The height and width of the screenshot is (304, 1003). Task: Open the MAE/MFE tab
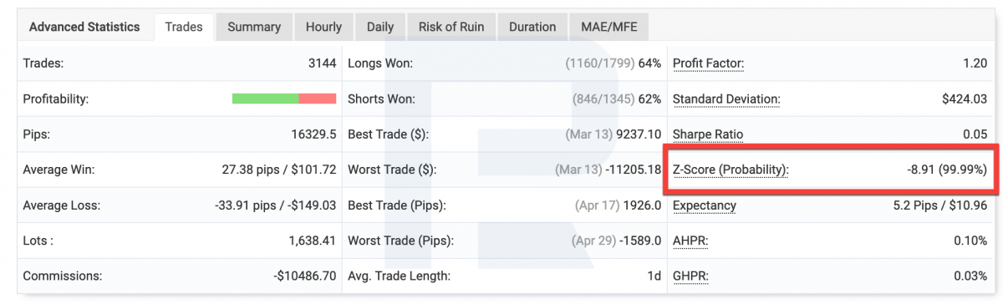click(x=608, y=27)
